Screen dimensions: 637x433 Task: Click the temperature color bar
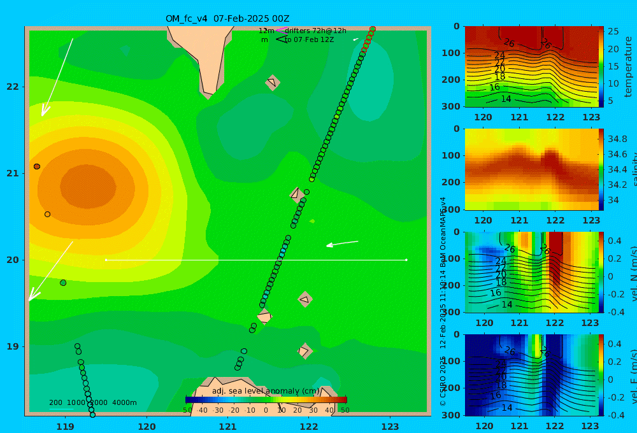click(x=601, y=67)
